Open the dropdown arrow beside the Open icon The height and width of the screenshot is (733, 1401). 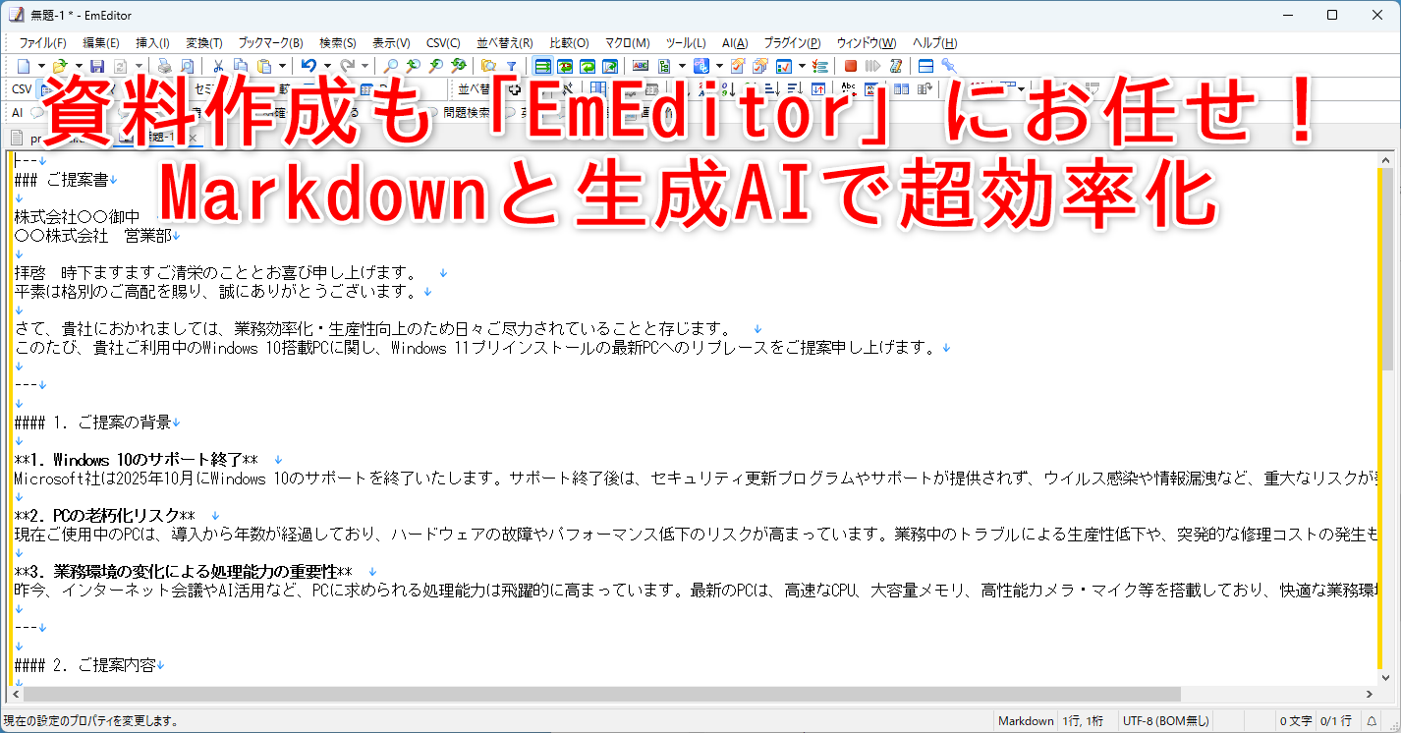point(77,66)
